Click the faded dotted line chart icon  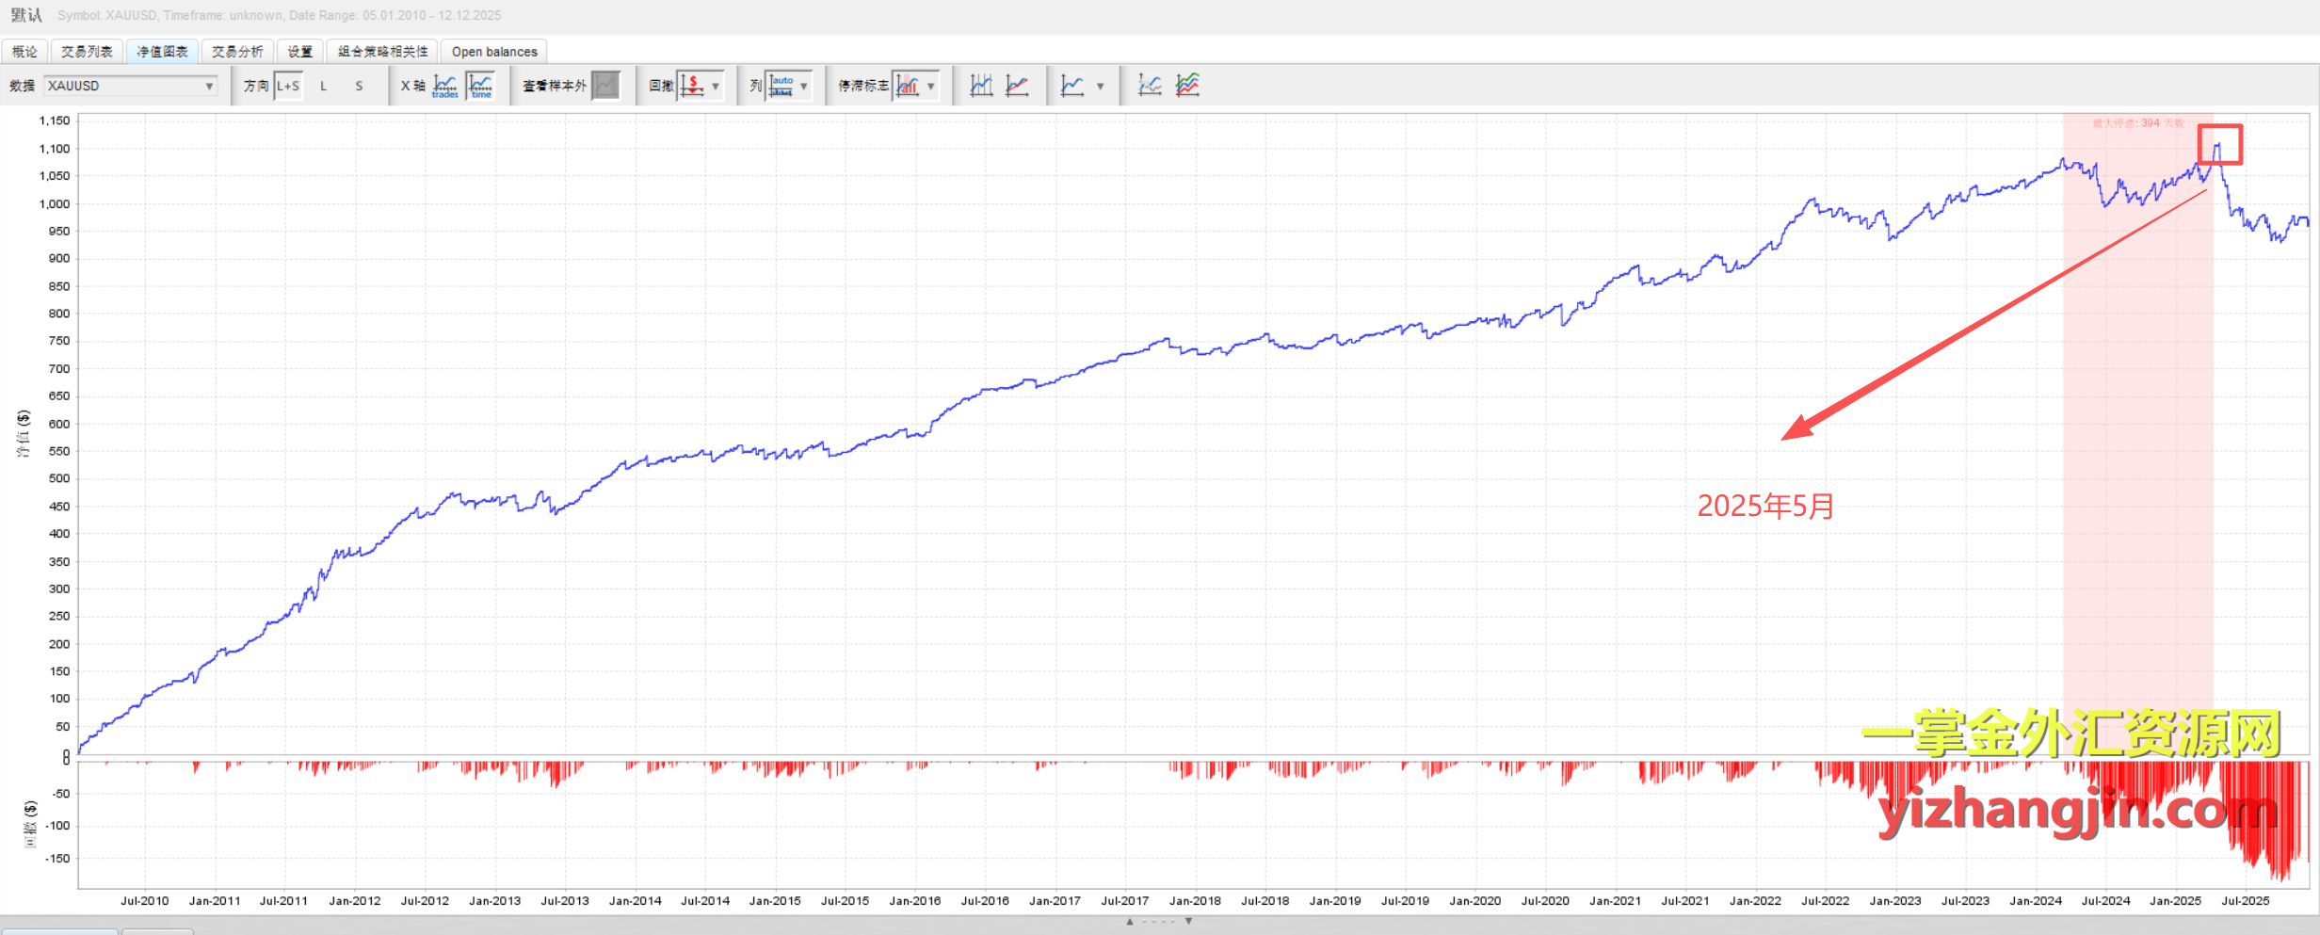click(1149, 86)
